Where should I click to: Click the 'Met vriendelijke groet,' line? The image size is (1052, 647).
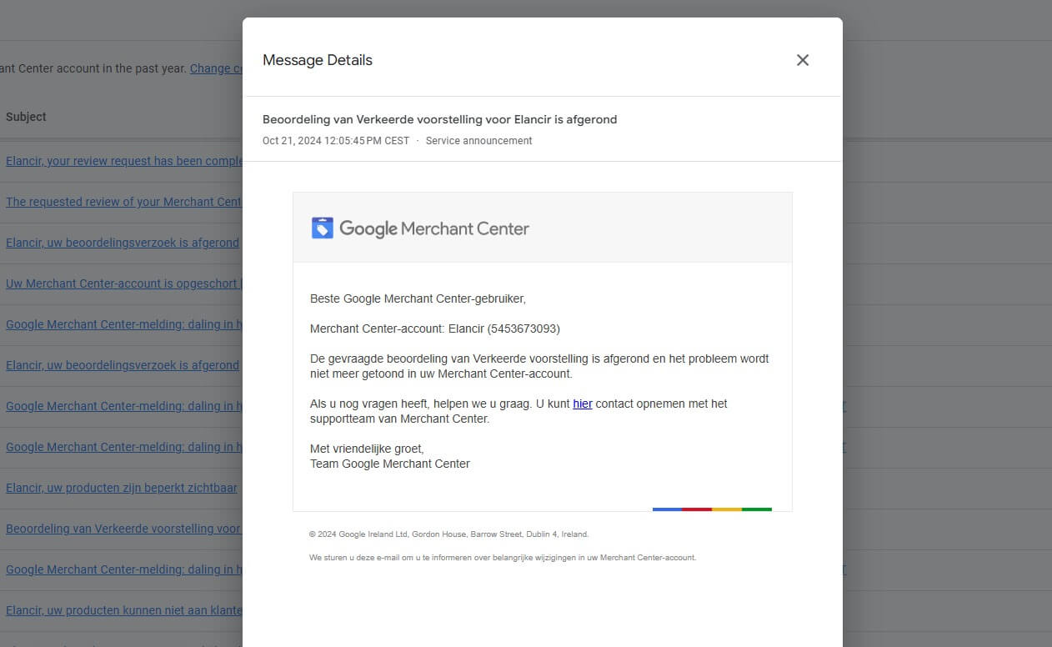tap(367, 449)
